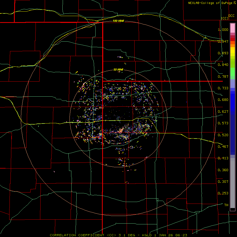Click the DCC label above the color bar
The height and width of the screenshot is (237, 237).
click(x=231, y=16)
